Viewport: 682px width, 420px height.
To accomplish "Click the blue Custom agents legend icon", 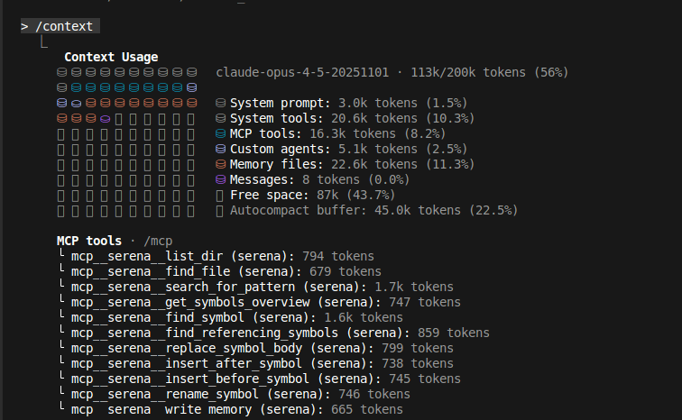I will 220,149.
